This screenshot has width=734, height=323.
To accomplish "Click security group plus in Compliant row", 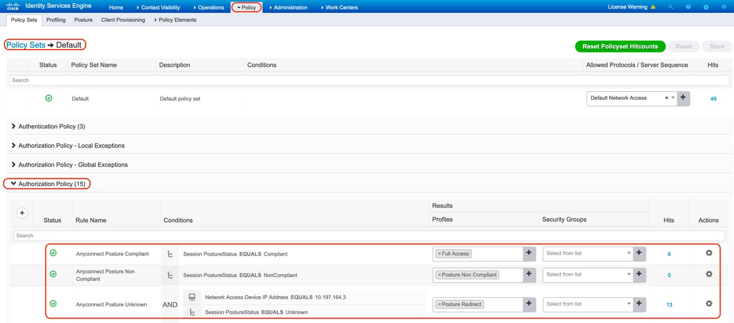I will [x=639, y=253].
